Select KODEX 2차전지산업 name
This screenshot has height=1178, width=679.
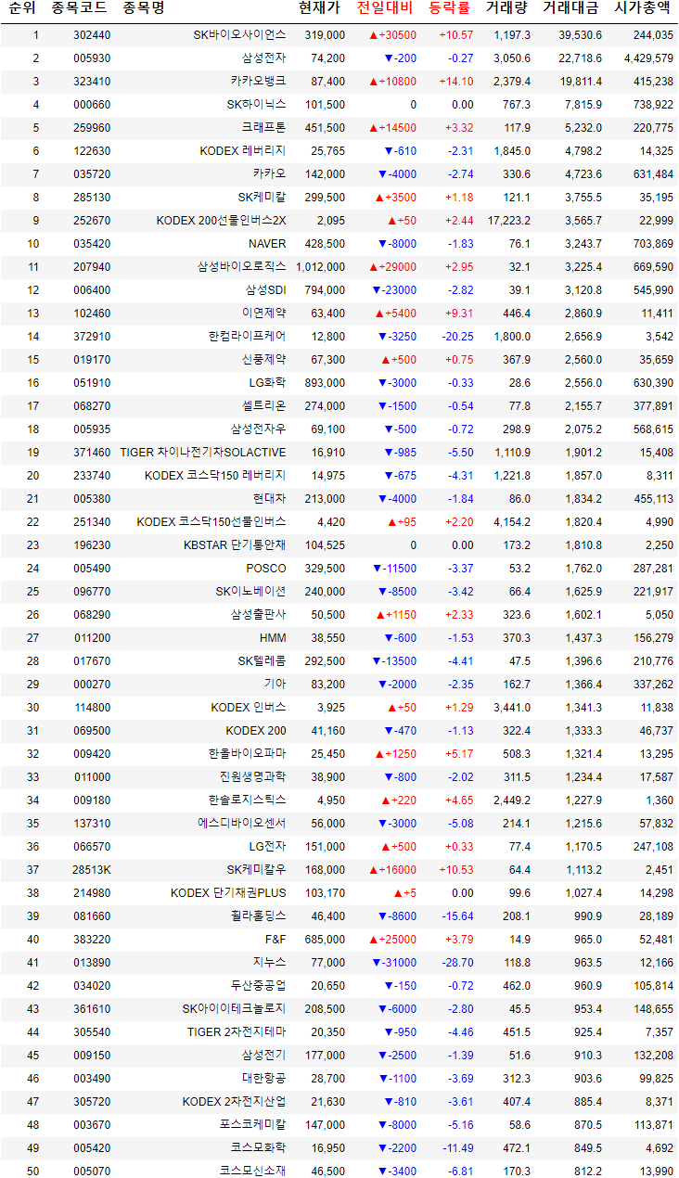[234, 1102]
